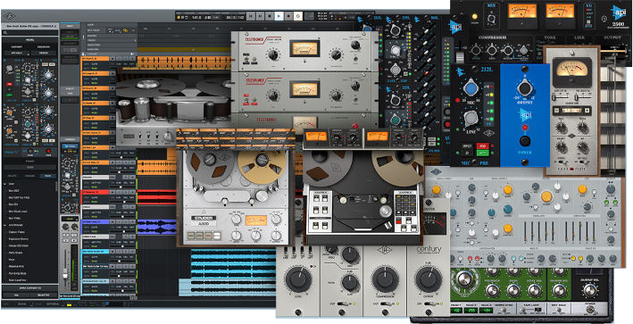Select the Keys preset in the list
This screenshot has width=633, height=324.
[12, 260]
